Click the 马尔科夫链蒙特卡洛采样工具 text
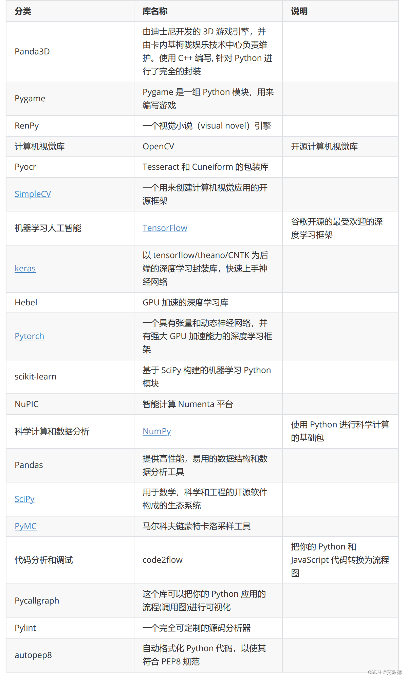Viewport: 407px width, 678px height. point(197,526)
